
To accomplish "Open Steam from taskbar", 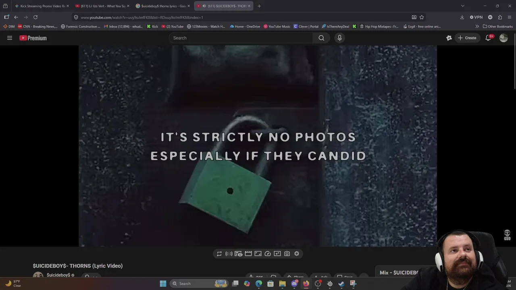I will [x=341, y=284].
